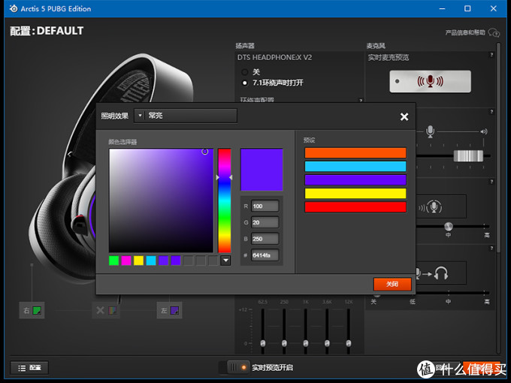Click the left earcup purple color zone
Image resolution: width=511 pixels, height=383 pixels.
pyautogui.click(x=174, y=310)
